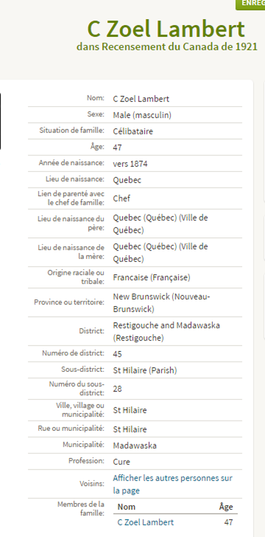
Task: Click 'dans Recensement du Canada de 1921' subtitle
Action: coord(167,46)
